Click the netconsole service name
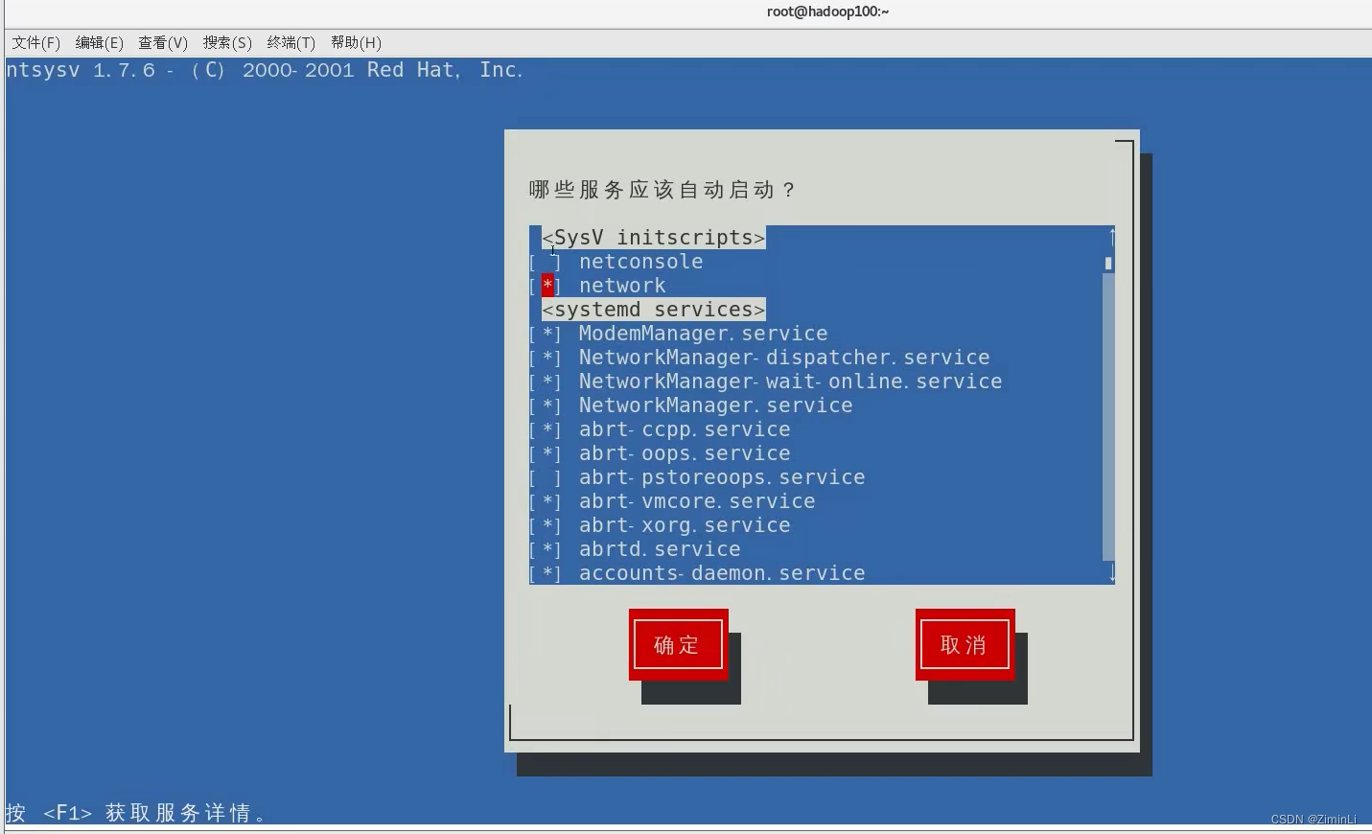Viewport: 1372px width, 834px height. click(640, 262)
